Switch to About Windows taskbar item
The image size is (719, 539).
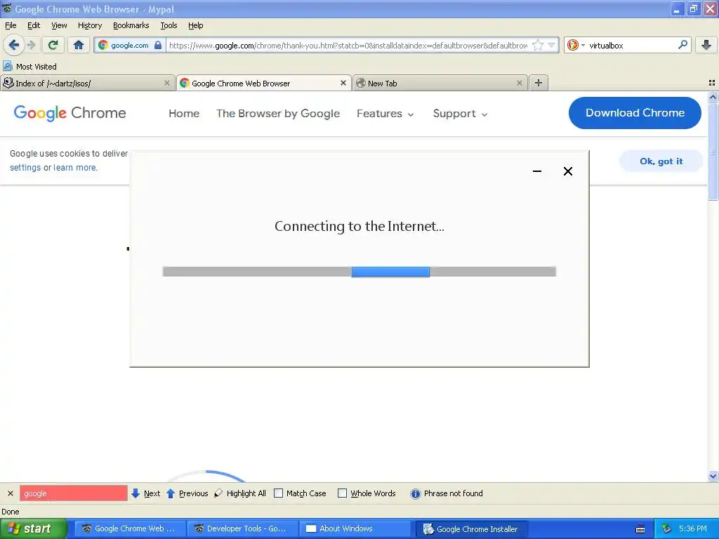[355, 528]
